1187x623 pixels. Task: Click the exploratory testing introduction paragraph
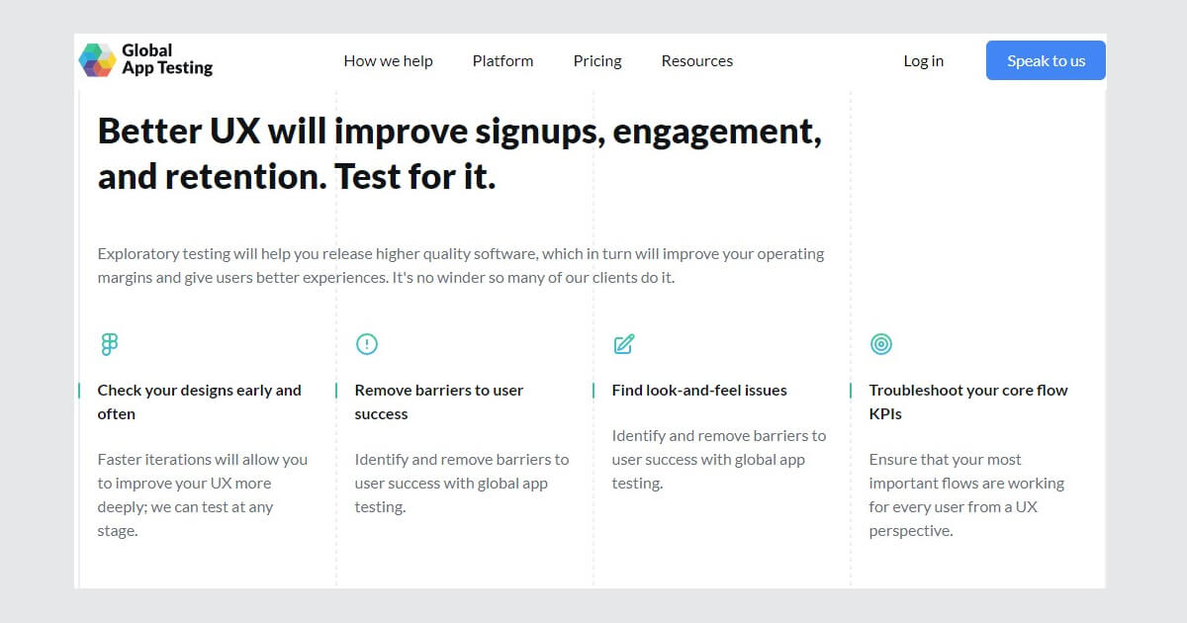pyautogui.click(x=460, y=265)
